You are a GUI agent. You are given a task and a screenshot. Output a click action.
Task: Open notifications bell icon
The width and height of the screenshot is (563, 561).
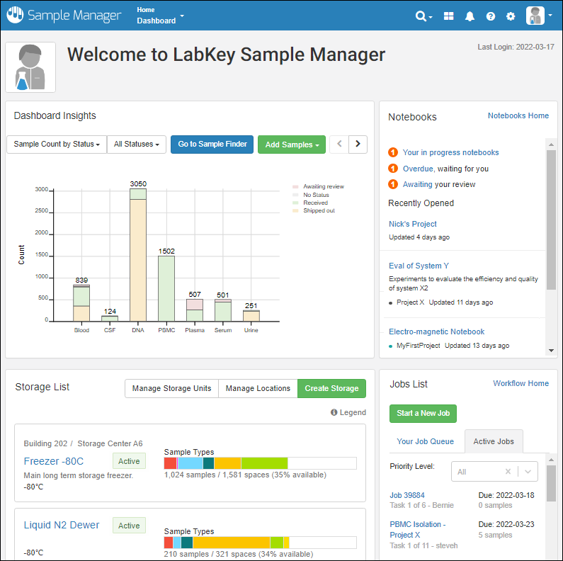tap(470, 16)
